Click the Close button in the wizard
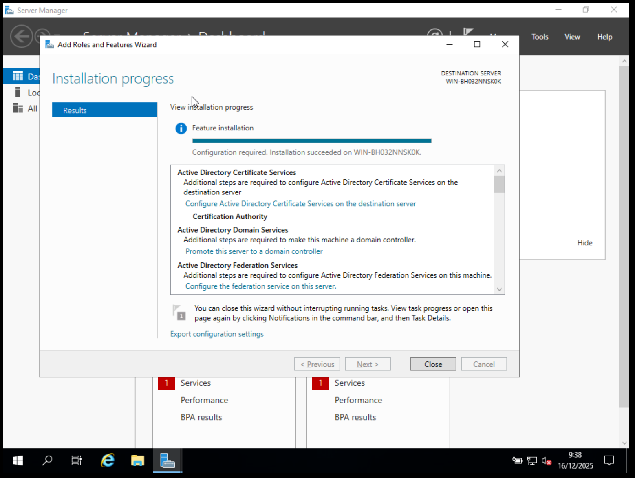 coord(433,364)
